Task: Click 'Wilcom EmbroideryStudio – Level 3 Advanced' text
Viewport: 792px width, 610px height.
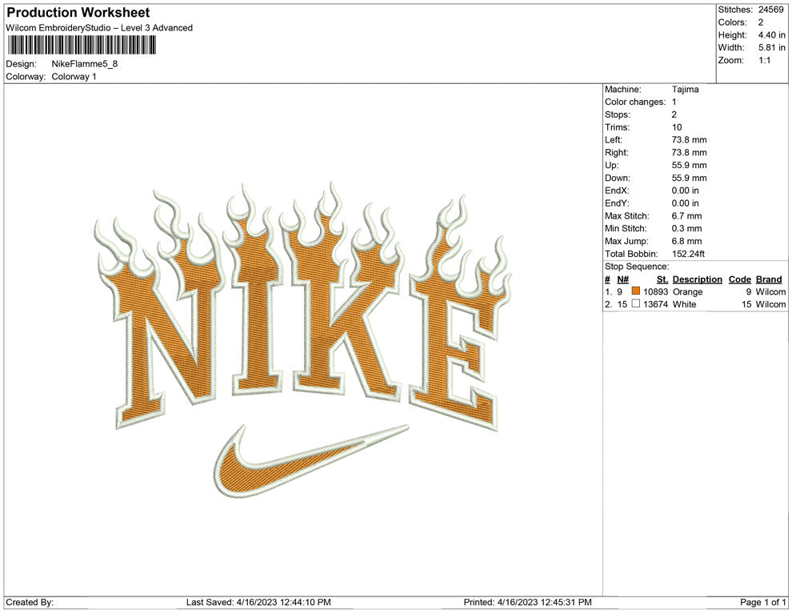Action: tap(99, 28)
